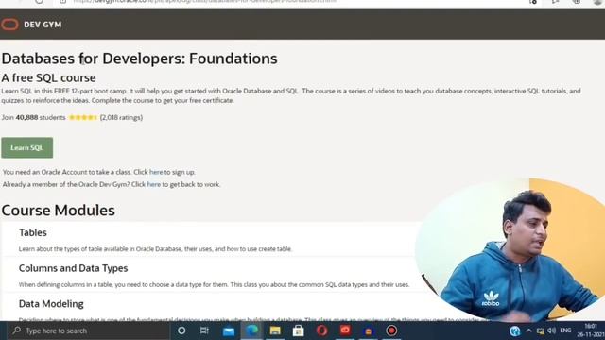
Task: Open the Mail app on taskbar
Action: (229, 331)
